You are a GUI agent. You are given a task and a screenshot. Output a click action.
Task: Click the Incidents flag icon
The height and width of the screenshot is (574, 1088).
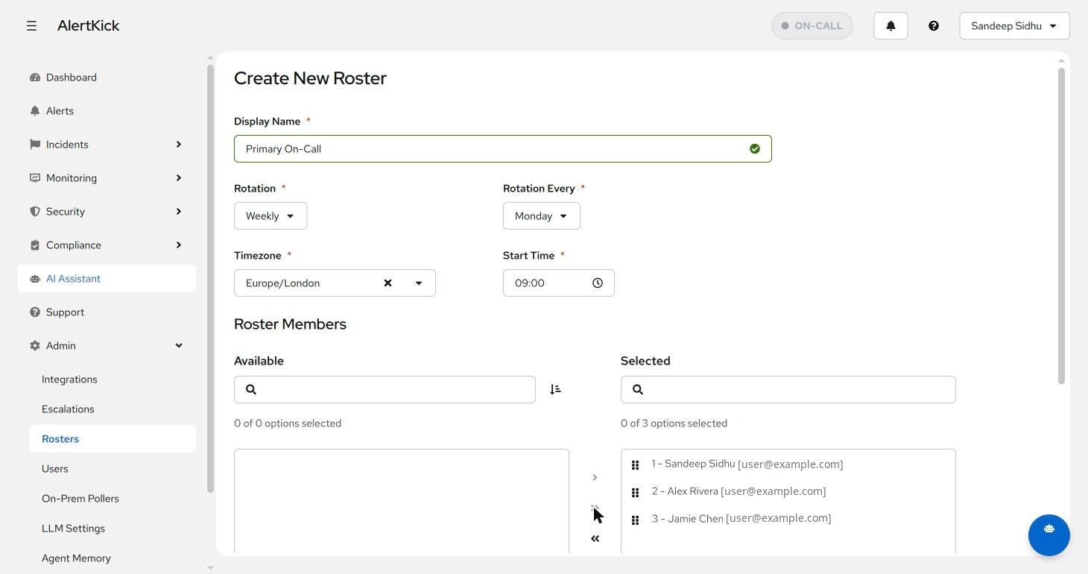click(x=35, y=145)
